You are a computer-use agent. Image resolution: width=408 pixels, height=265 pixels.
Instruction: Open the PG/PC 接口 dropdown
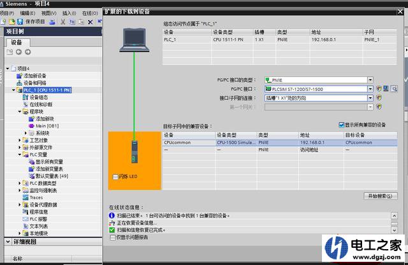coord(370,89)
